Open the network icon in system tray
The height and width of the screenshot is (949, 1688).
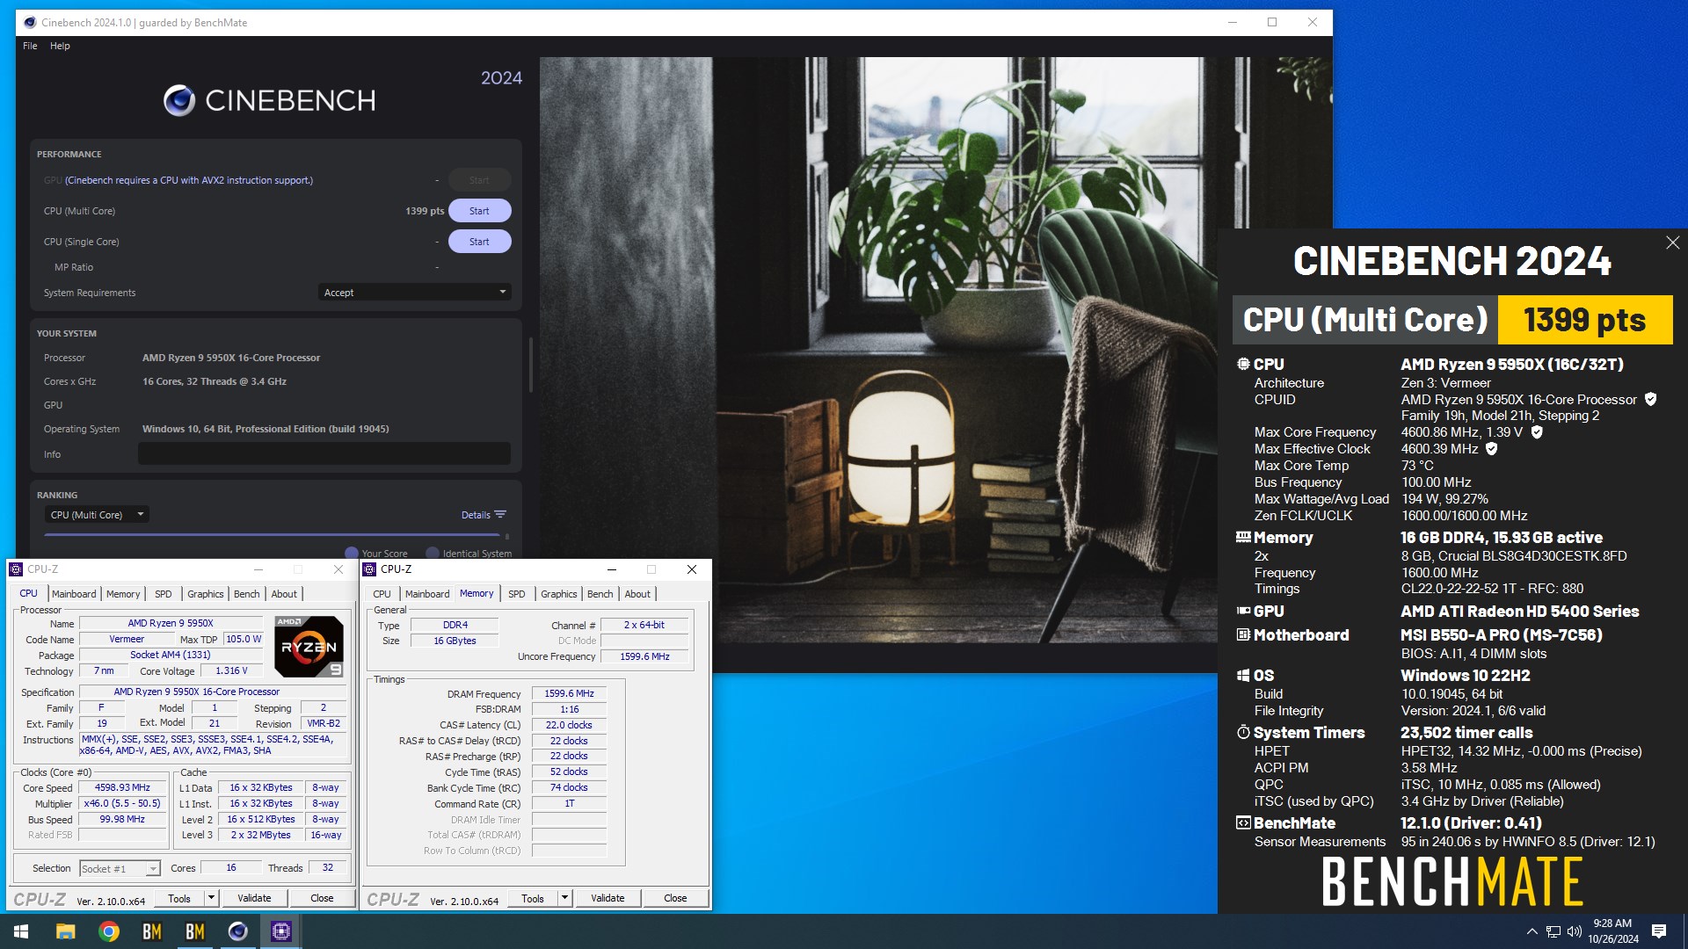[x=1553, y=931]
